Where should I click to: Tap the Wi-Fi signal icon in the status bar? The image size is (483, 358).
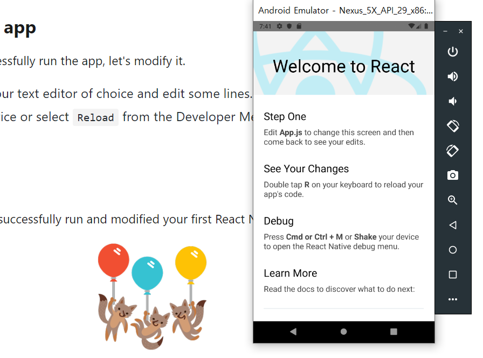click(411, 26)
